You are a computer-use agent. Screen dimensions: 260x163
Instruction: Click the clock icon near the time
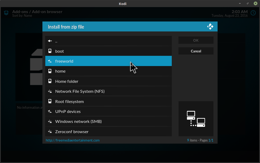point(253,13)
